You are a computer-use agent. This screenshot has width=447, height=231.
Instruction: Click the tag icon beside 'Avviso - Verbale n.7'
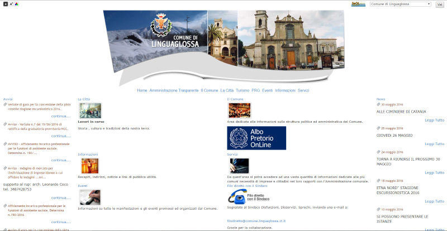click(5, 124)
